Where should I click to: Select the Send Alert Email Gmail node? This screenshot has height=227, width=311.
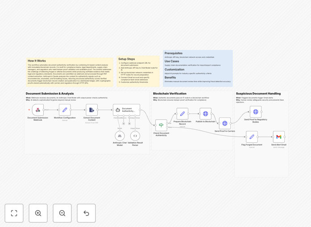(x=279, y=137)
